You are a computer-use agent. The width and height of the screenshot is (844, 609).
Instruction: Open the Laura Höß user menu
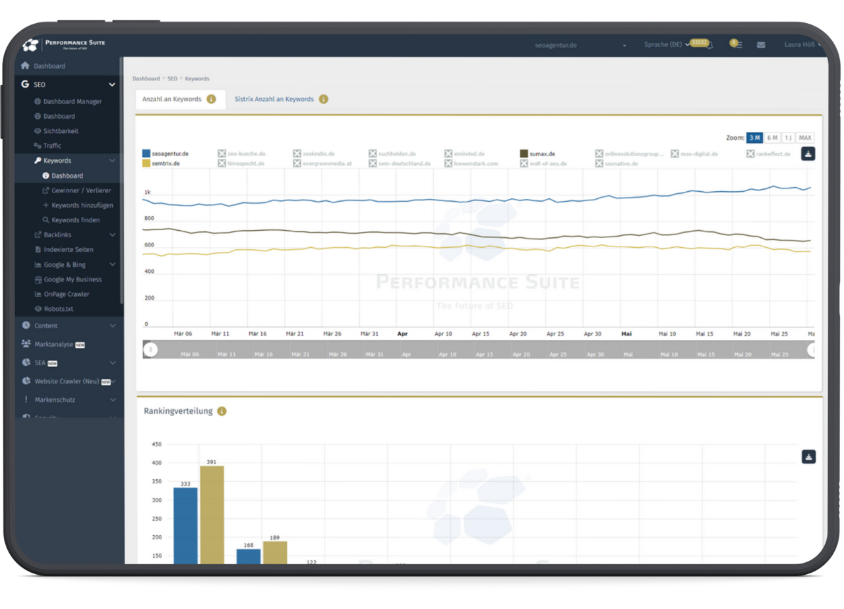point(802,45)
